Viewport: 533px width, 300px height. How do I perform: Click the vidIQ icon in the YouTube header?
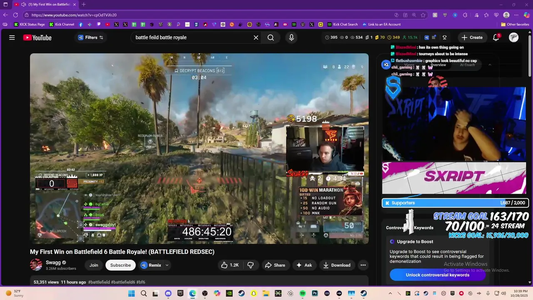[426, 37]
